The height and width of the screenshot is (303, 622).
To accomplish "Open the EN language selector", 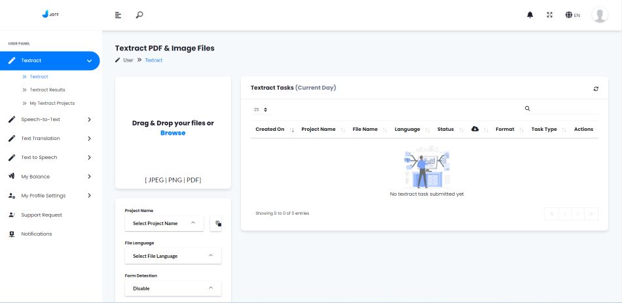I will point(572,15).
